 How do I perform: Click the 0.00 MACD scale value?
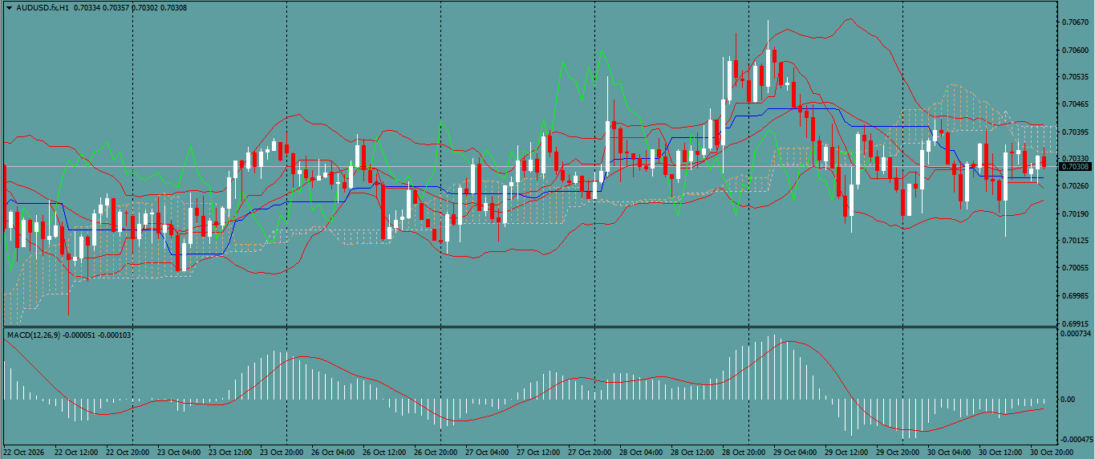point(1068,399)
